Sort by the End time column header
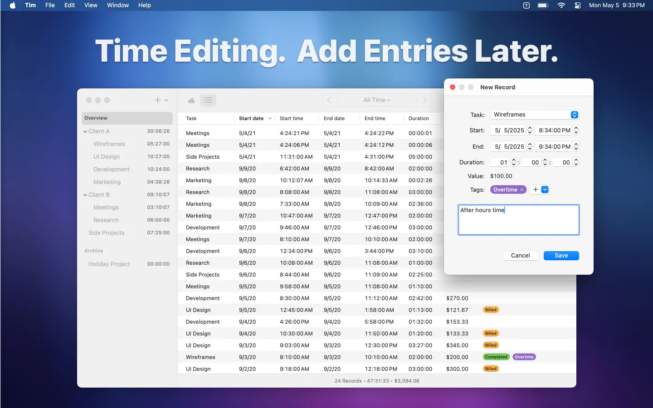 [382, 118]
